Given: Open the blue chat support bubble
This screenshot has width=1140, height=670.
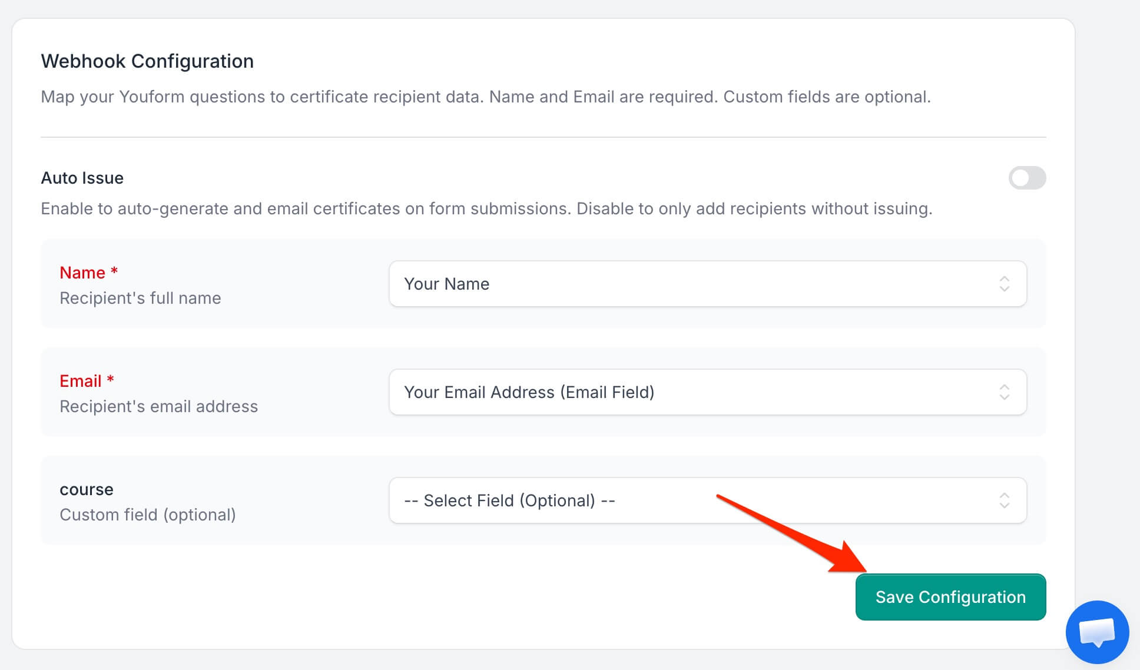Looking at the screenshot, I should coord(1097,632).
